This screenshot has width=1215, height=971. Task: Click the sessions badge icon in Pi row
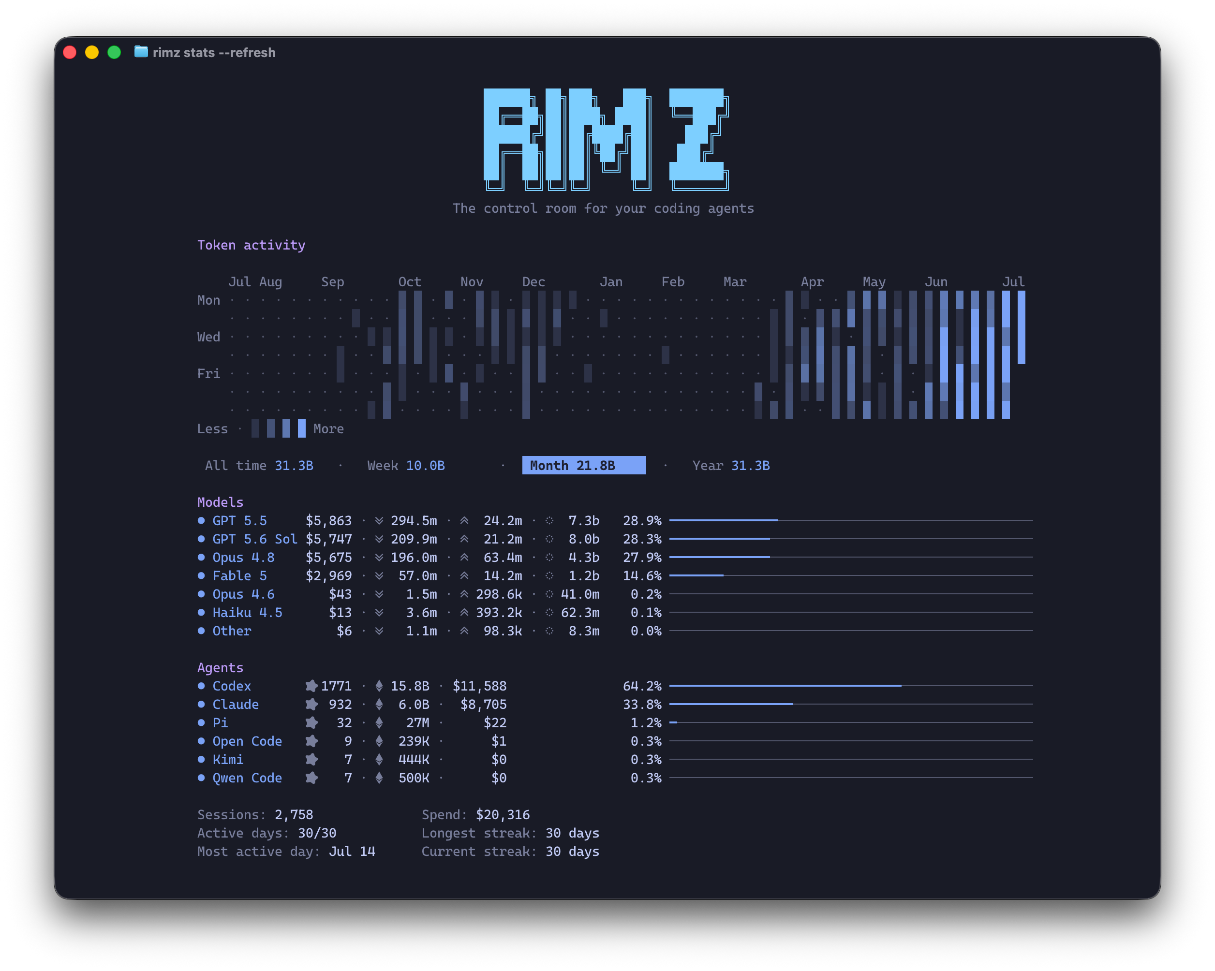pos(311,723)
